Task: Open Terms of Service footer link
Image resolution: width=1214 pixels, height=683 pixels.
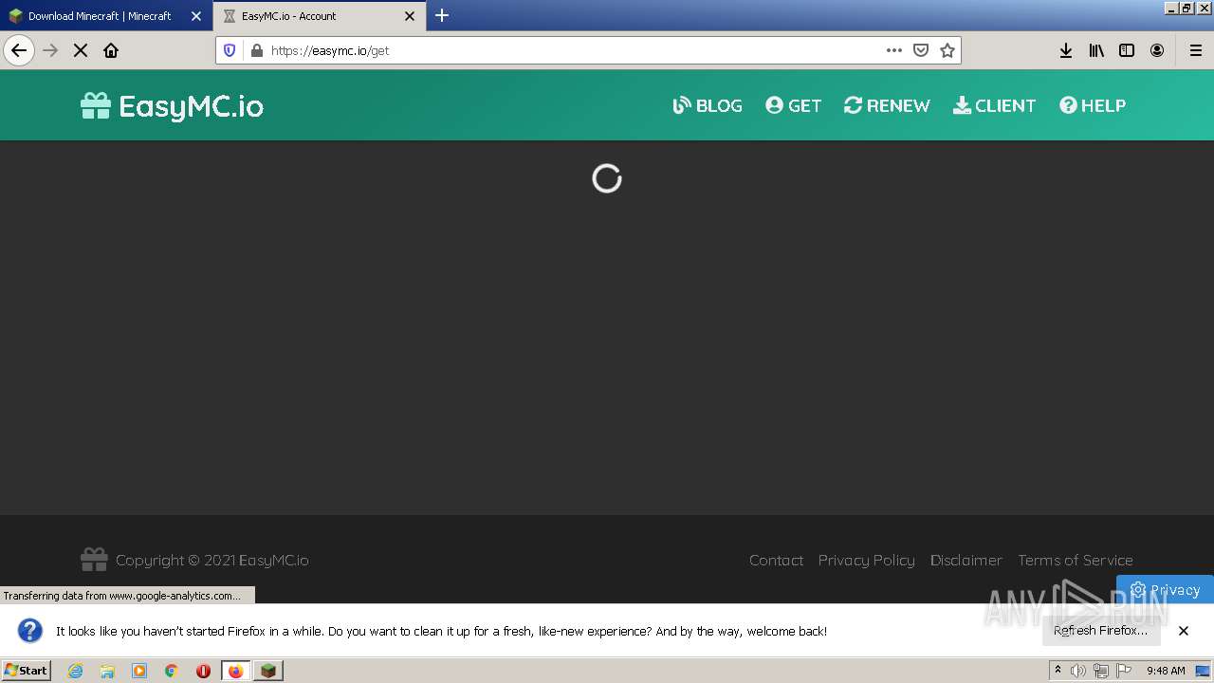Action: pos(1076,560)
